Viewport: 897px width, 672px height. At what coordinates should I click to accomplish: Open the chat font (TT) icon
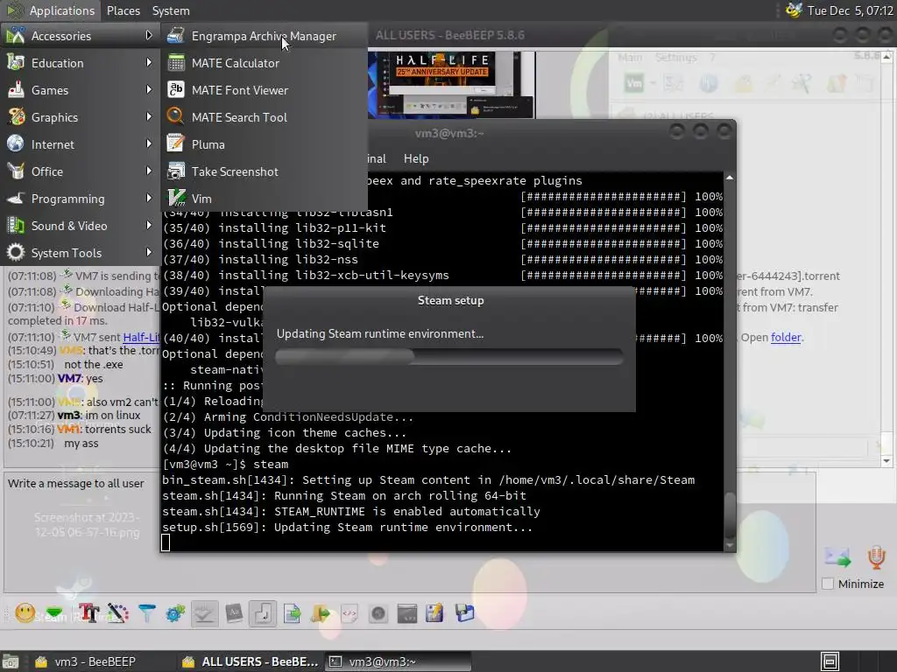point(88,613)
